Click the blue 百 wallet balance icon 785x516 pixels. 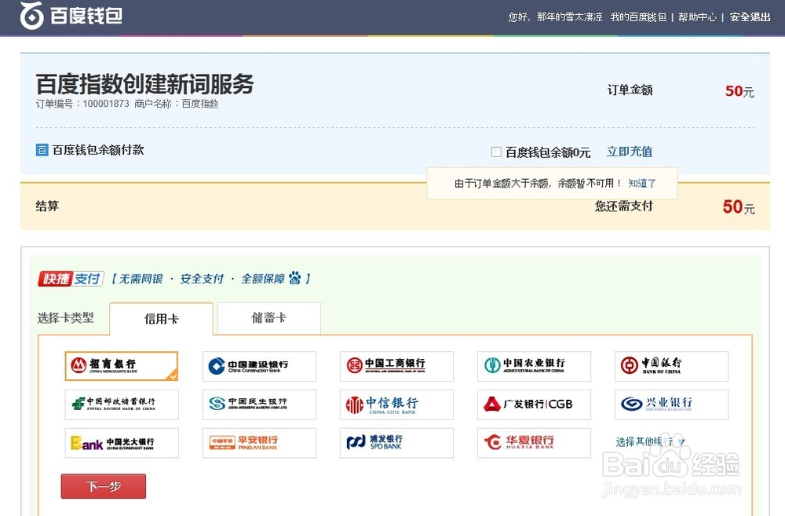(42, 150)
